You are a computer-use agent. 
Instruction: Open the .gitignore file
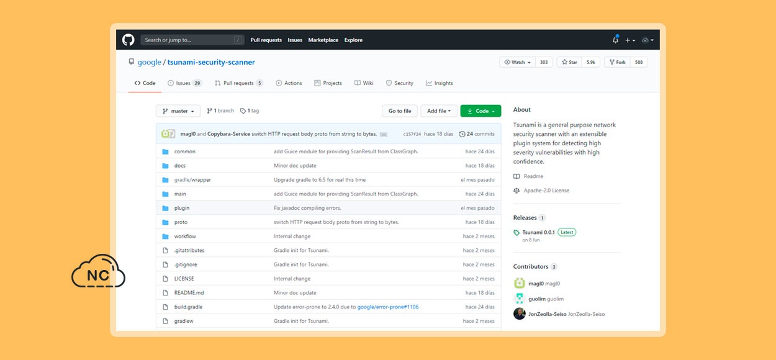186,264
